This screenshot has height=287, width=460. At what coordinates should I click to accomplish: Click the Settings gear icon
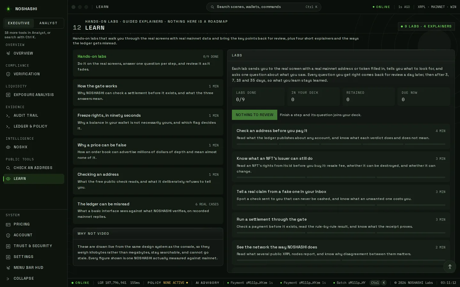[8, 257]
